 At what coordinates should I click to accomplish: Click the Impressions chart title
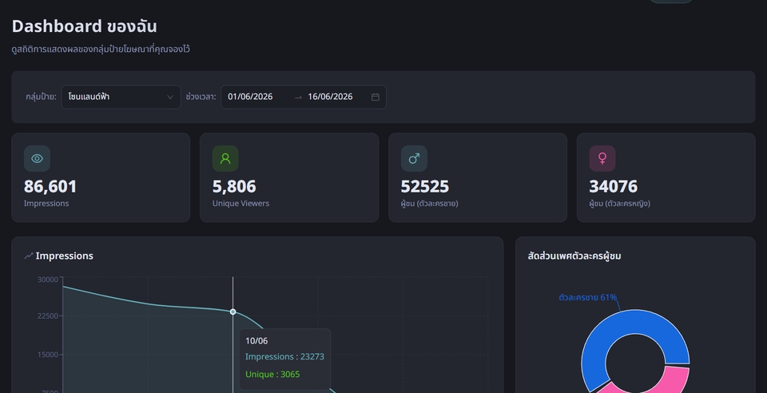point(64,256)
